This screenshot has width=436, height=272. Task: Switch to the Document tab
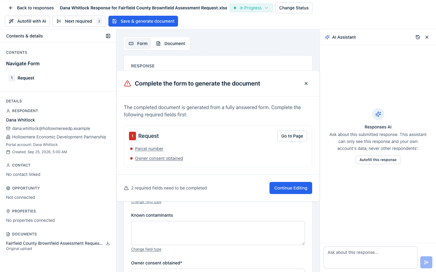170,44
